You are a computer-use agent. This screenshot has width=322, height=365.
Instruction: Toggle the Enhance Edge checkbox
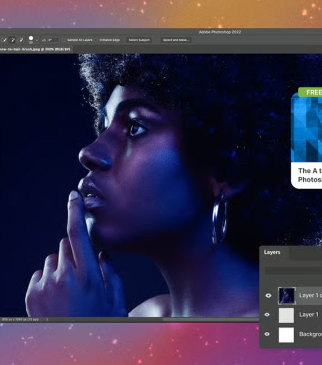pos(96,40)
